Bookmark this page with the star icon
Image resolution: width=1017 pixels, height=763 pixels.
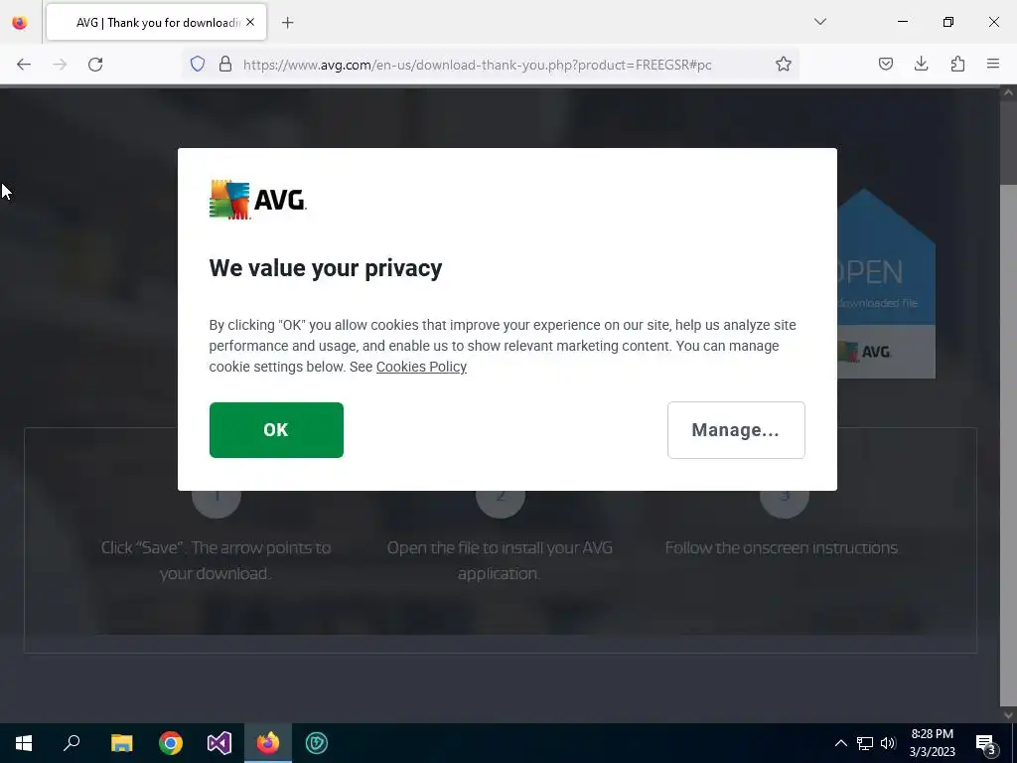[784, 64]
